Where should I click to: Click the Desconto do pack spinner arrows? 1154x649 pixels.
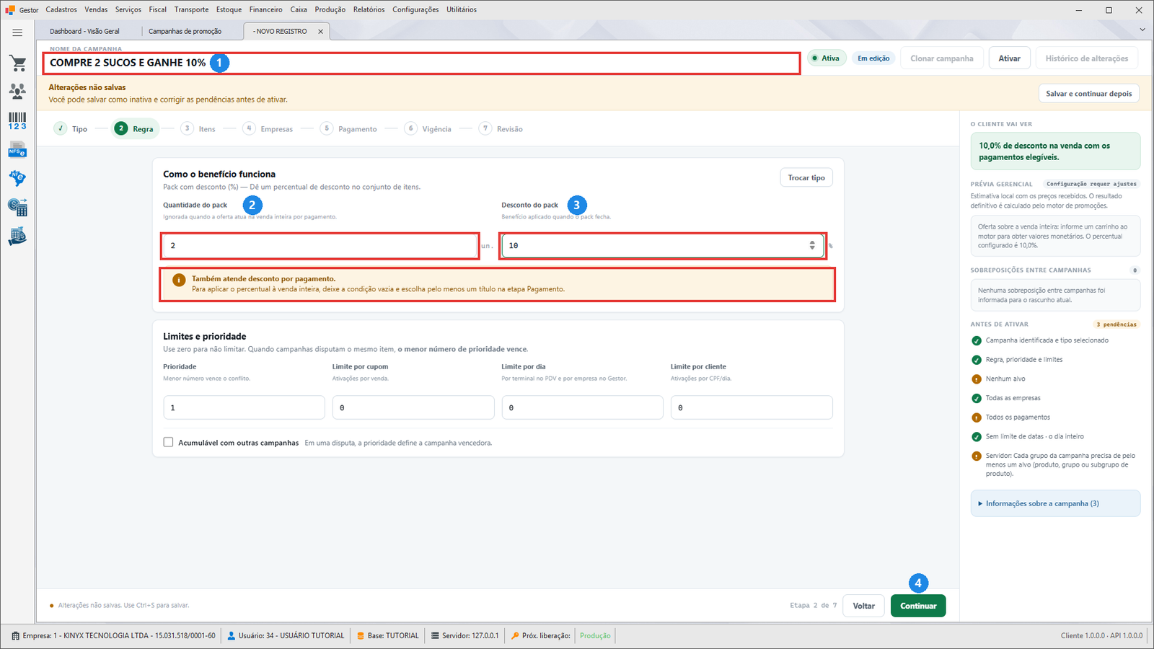812,245
